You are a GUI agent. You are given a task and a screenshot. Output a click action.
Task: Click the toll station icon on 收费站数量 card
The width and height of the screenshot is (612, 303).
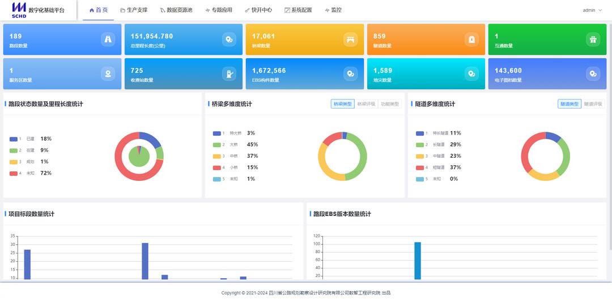pos(229,73)
